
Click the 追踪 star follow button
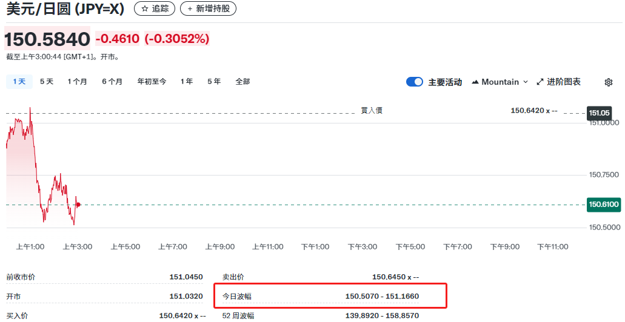point(155,8)
